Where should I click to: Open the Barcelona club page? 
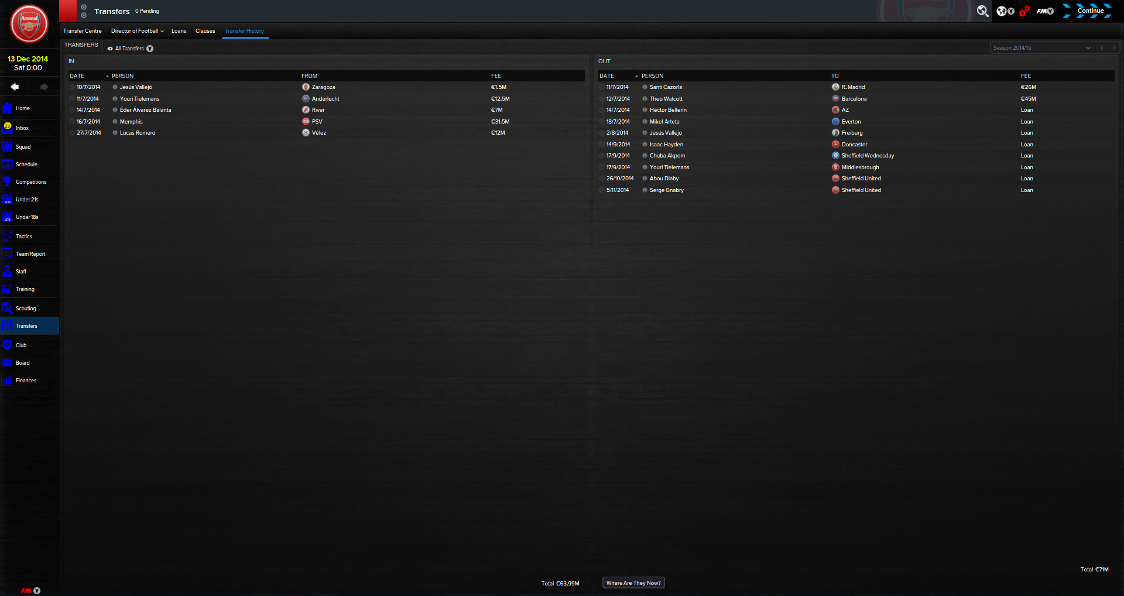tap(854, 99)
